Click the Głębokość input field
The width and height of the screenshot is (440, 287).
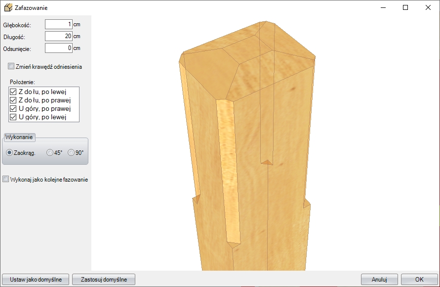58,24
